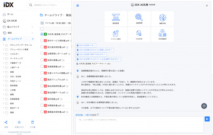Click the IDX logo

pos(9,5)
